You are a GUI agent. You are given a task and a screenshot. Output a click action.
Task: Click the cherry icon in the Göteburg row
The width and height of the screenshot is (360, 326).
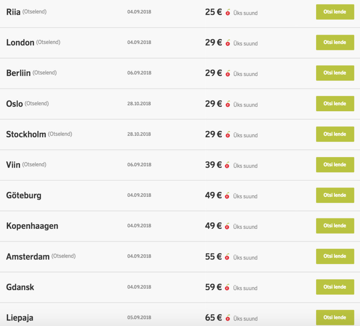(228, 196)
